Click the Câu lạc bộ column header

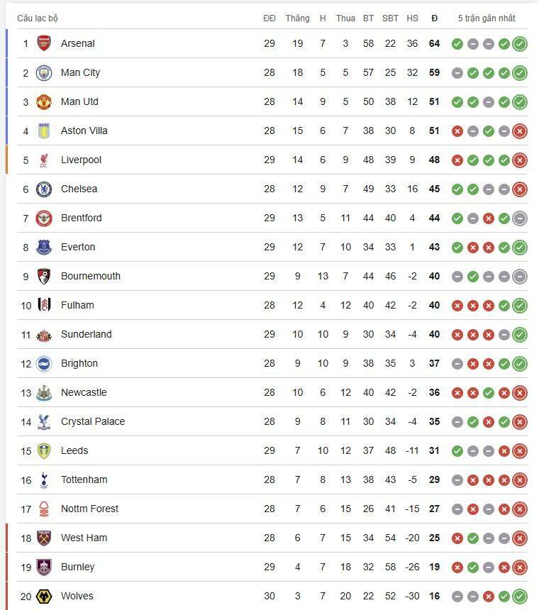coord(38,18)
